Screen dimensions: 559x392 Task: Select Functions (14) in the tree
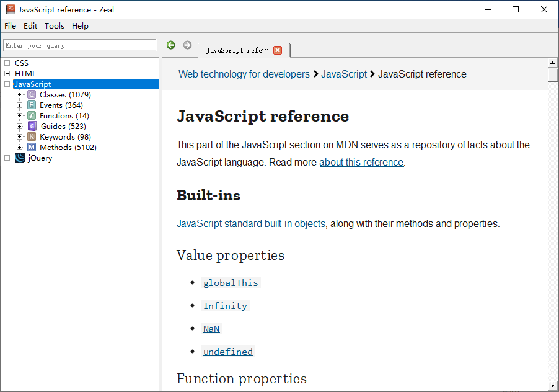click(64, 115)
